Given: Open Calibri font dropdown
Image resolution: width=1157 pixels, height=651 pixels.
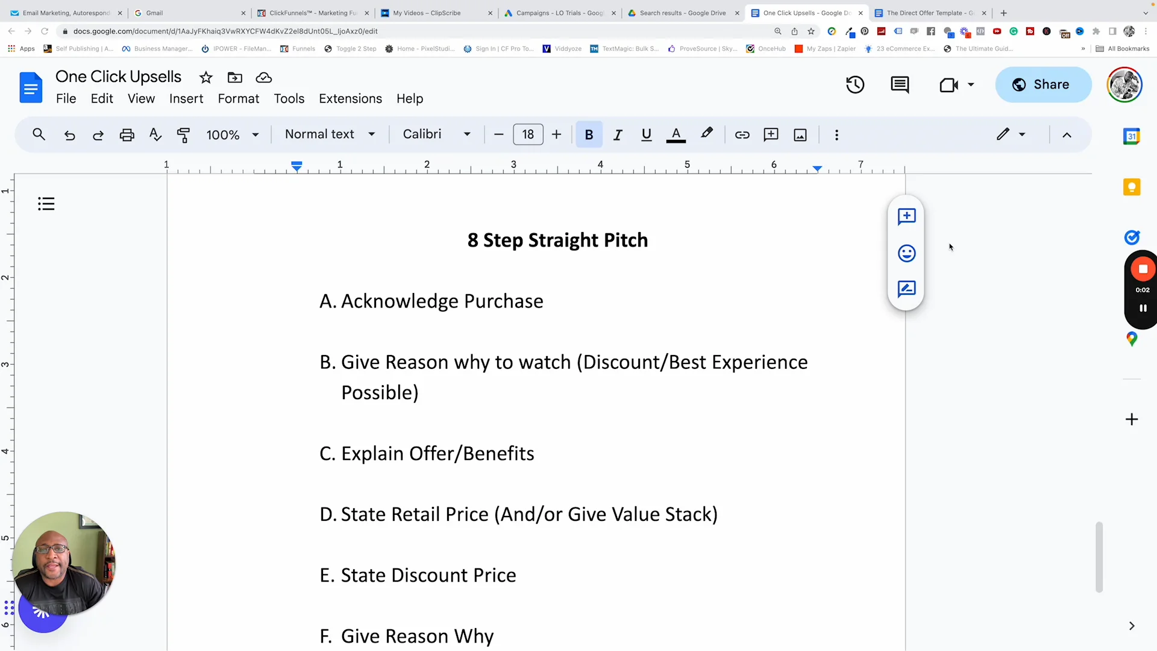Looking at the screenshot, I should (x=436, y=134).
